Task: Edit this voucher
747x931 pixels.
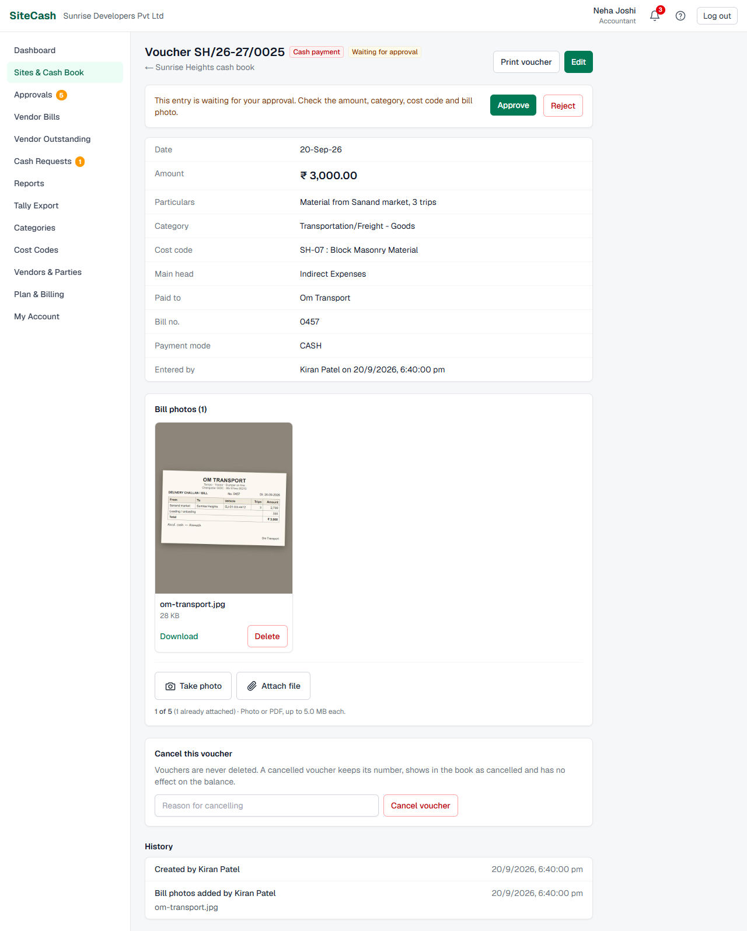Action: coord(578,62)
